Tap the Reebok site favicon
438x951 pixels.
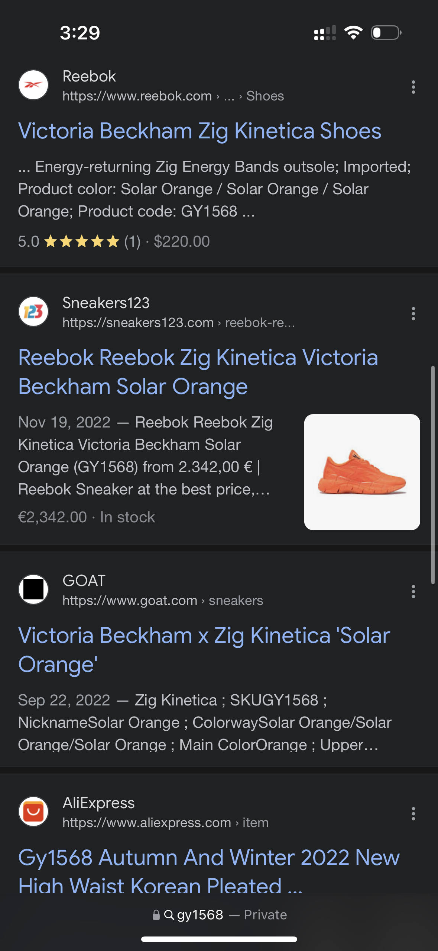point(33,85)
